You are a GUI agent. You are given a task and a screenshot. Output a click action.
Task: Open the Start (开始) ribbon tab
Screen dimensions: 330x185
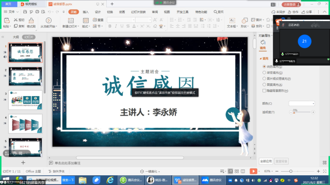[74, 12]
